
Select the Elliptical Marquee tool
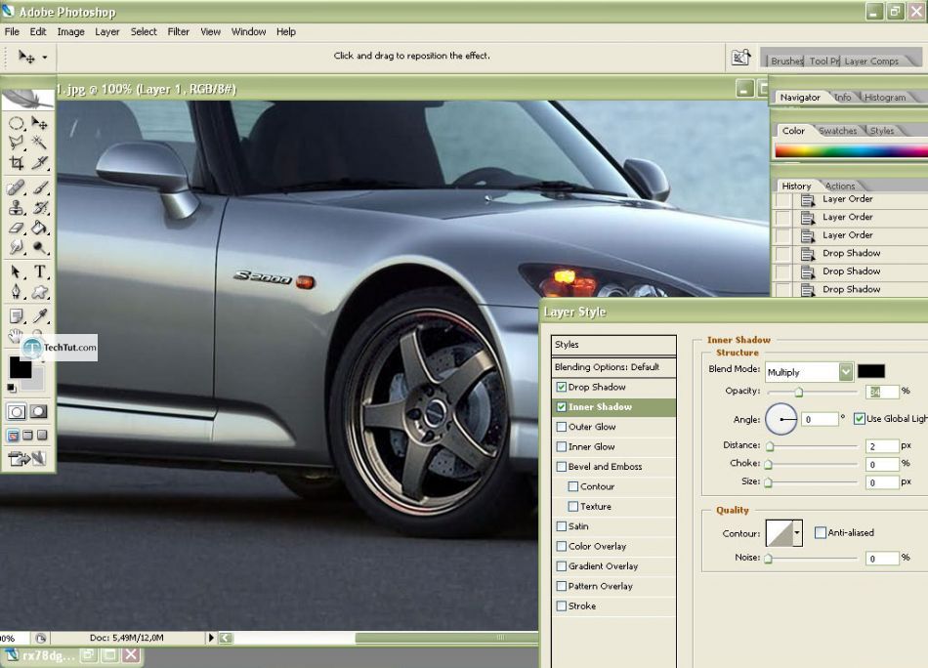(16, 123)
